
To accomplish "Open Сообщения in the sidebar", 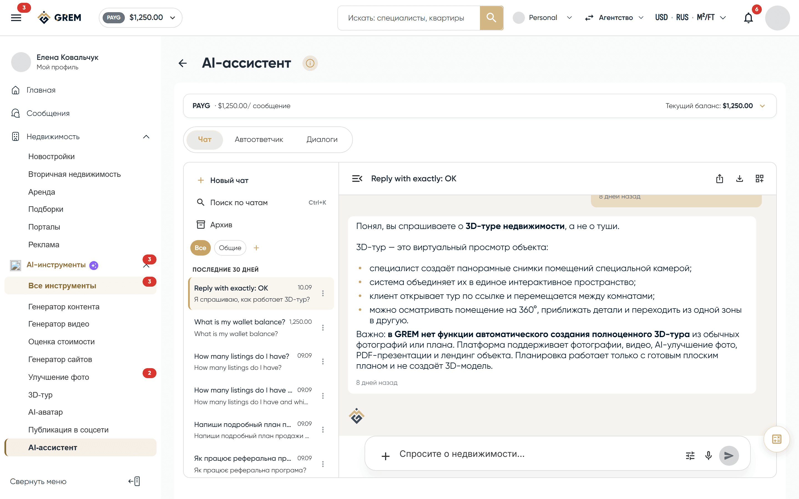I will 48,114.
